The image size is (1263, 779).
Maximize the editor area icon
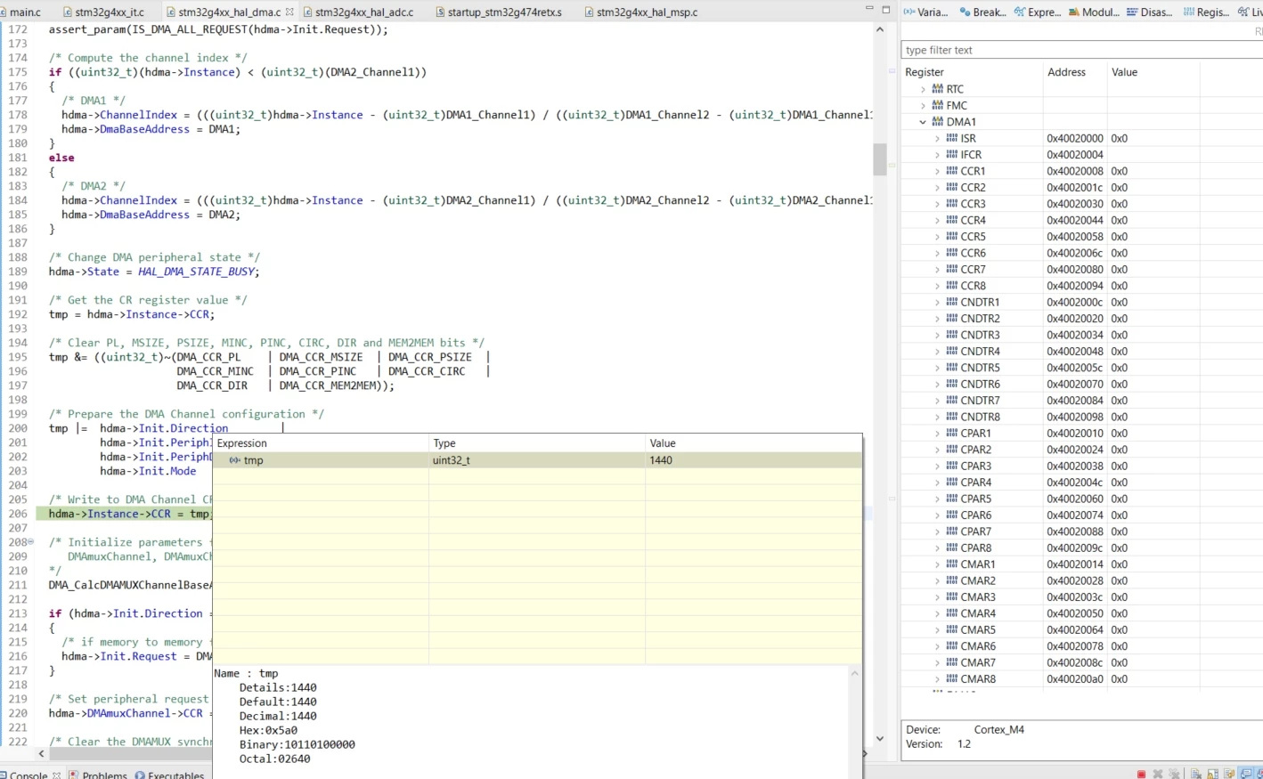coord(886,9)
